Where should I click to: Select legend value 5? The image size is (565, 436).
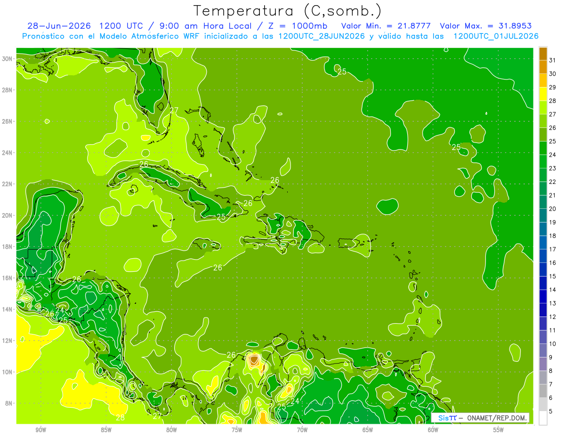pyautogui.click(x=551, y=411)
